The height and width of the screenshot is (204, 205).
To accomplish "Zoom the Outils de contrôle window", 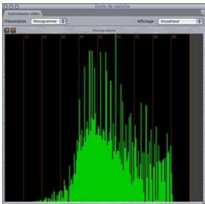I will pyautogui.click(x=17, y=7).
